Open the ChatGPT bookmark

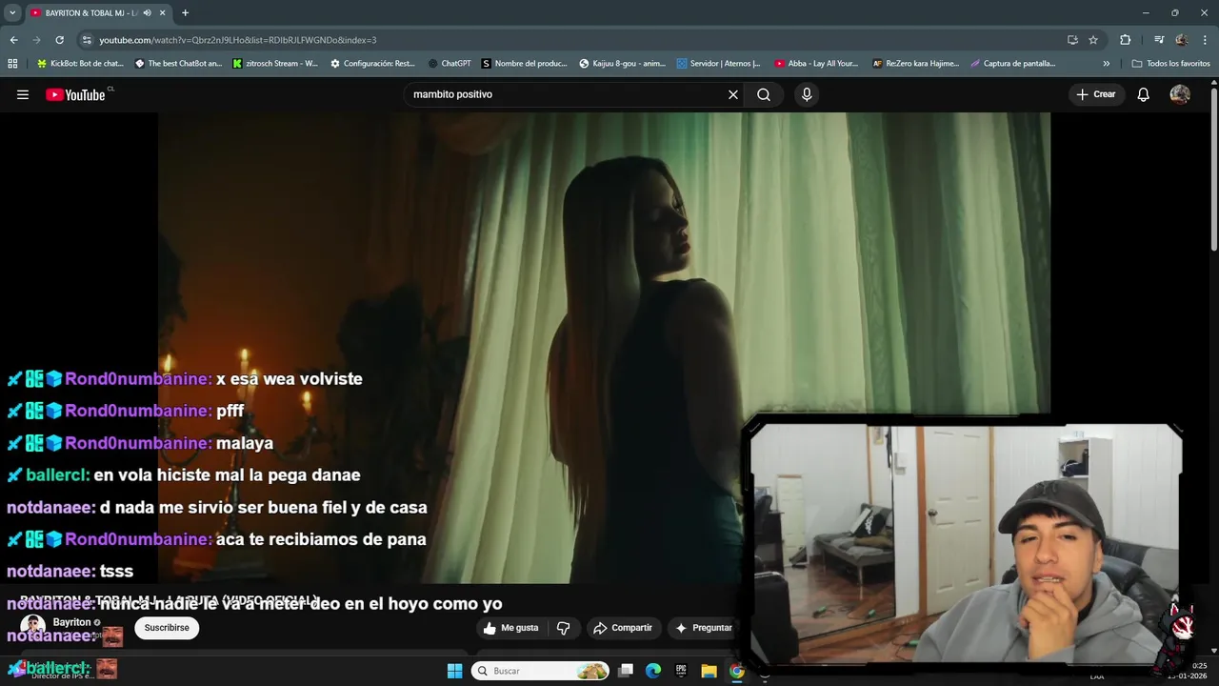[450, 64]
